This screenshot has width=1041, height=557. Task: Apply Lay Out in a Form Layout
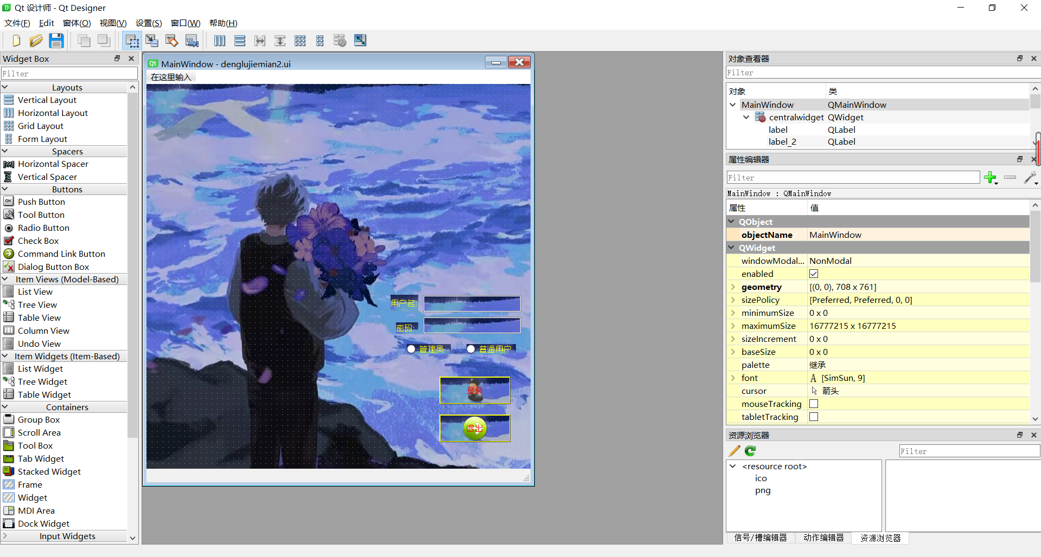click(x=320, y=41)
